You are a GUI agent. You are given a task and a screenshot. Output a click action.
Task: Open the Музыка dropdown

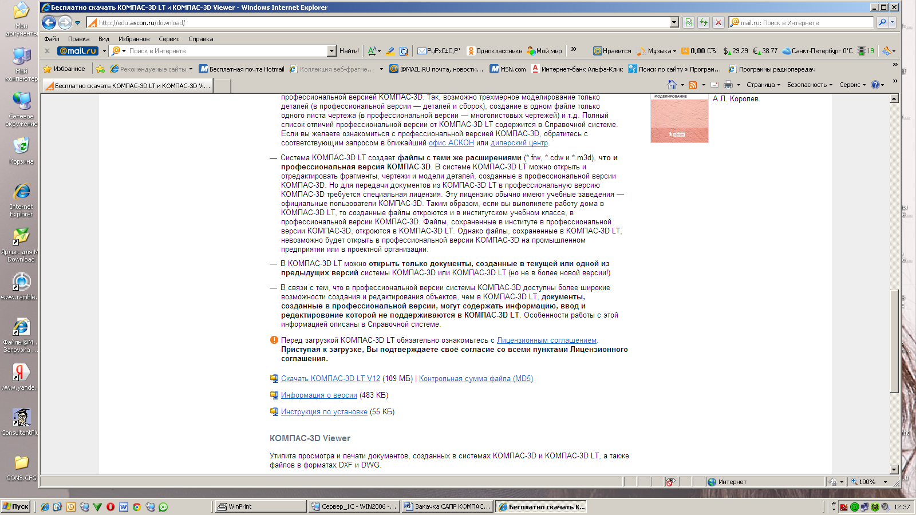(657, 51)
